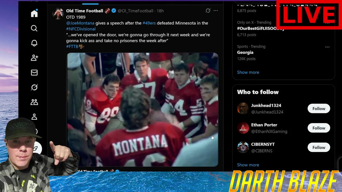Image resolution: width=342 pixels, height=192 pixels.
Task: Click Grok icon on Old Time Football post
Action: [x=208, y=11]
